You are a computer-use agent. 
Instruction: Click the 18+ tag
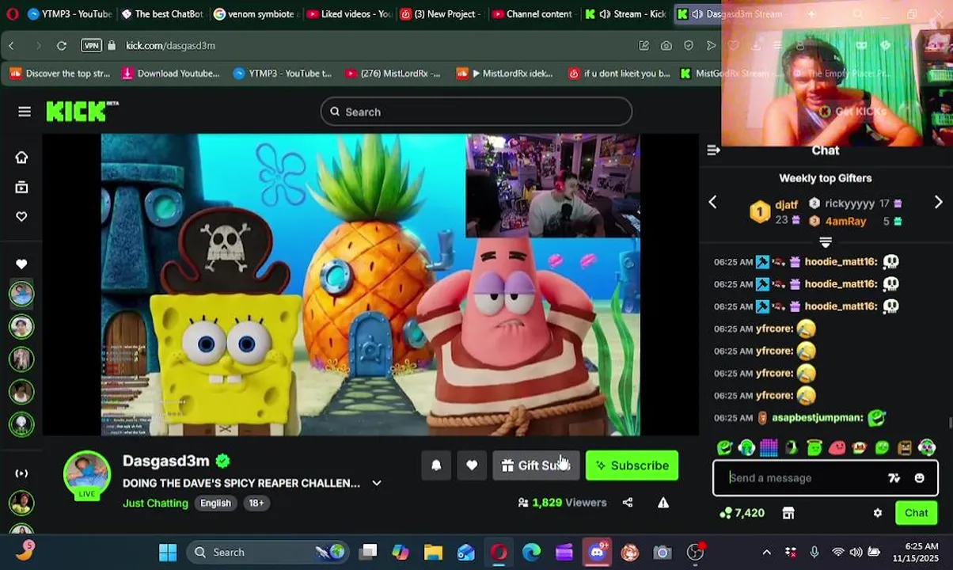(256, 503)
